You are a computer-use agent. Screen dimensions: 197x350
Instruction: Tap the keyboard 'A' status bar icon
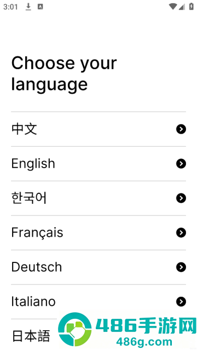tap(40, 7)
